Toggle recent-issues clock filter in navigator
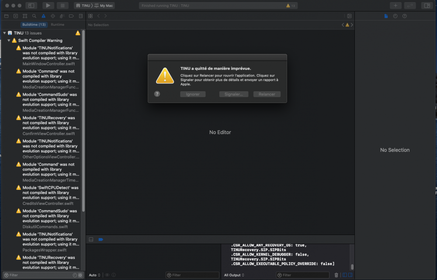This screenshot has height=280, width=437. [x=75, y=275]
